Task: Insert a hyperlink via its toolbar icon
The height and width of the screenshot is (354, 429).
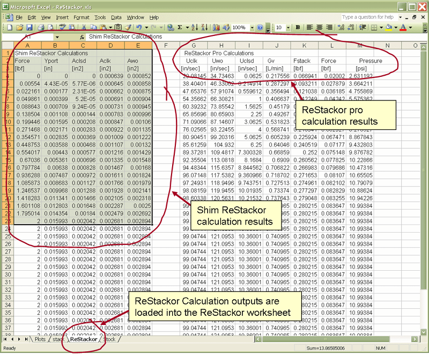Action: pyautogui.click(x=171, y=26)
